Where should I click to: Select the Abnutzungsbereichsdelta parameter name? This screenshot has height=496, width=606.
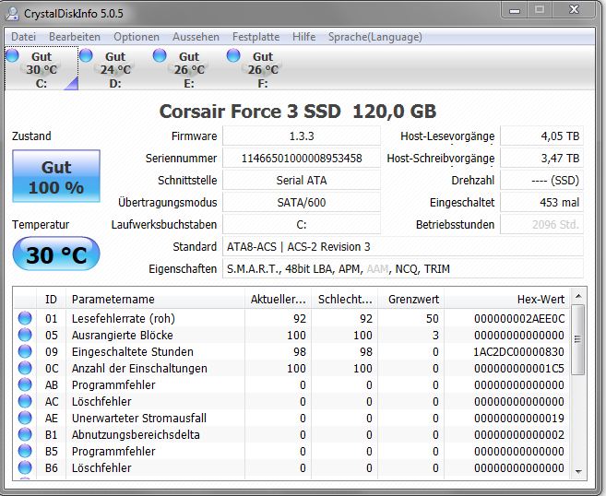click(136, 434)
